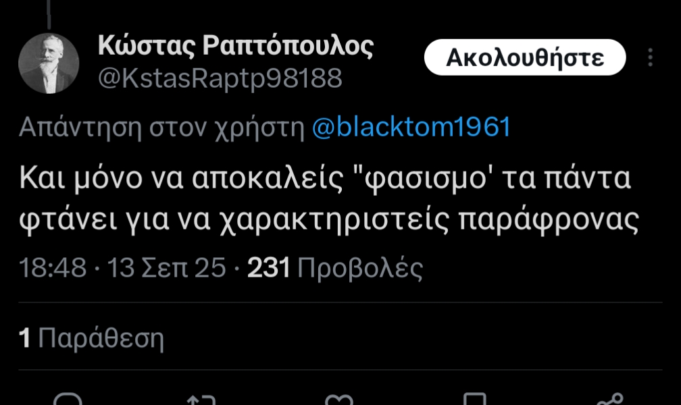Click the bold 231 views number
The width and height of the screenshot is (681, 405).
tap(268, 267)
